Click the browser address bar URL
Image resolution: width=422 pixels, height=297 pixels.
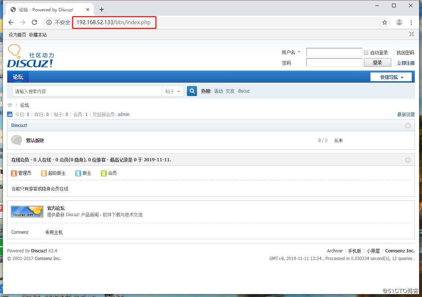point(114,22)
